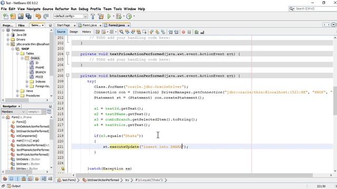Screen dimensions: 337x189
Task: Click the Toggle Bookmark icon
Action: click(163, 32)
